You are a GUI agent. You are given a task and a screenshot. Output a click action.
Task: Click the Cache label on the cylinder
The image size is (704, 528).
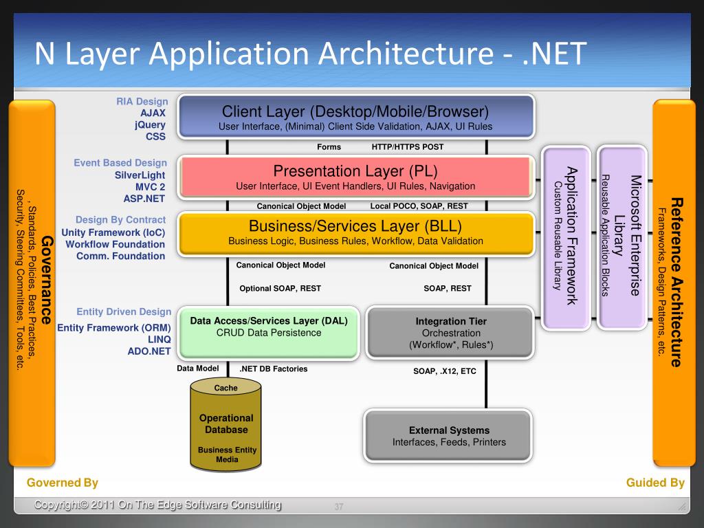(x=225, y=388)
